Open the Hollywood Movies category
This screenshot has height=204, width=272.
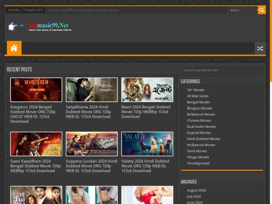(x=201, y=145)
